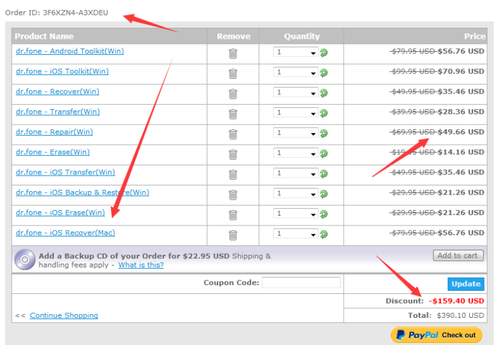The width and height of the screenshot is (497, 345).
Task: Follow dr.fone - Transfer(Win) product link
Action: point(58,112)
